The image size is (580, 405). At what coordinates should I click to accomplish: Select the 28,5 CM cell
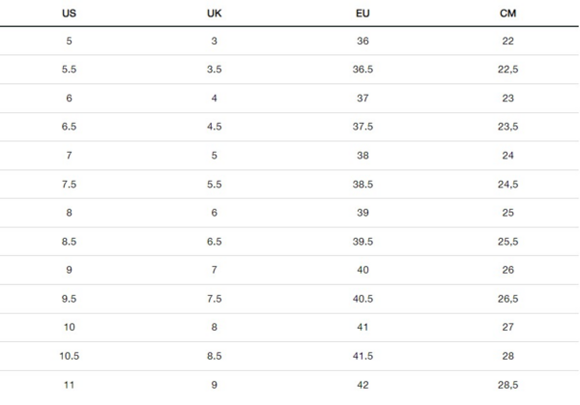coord(507,385)
